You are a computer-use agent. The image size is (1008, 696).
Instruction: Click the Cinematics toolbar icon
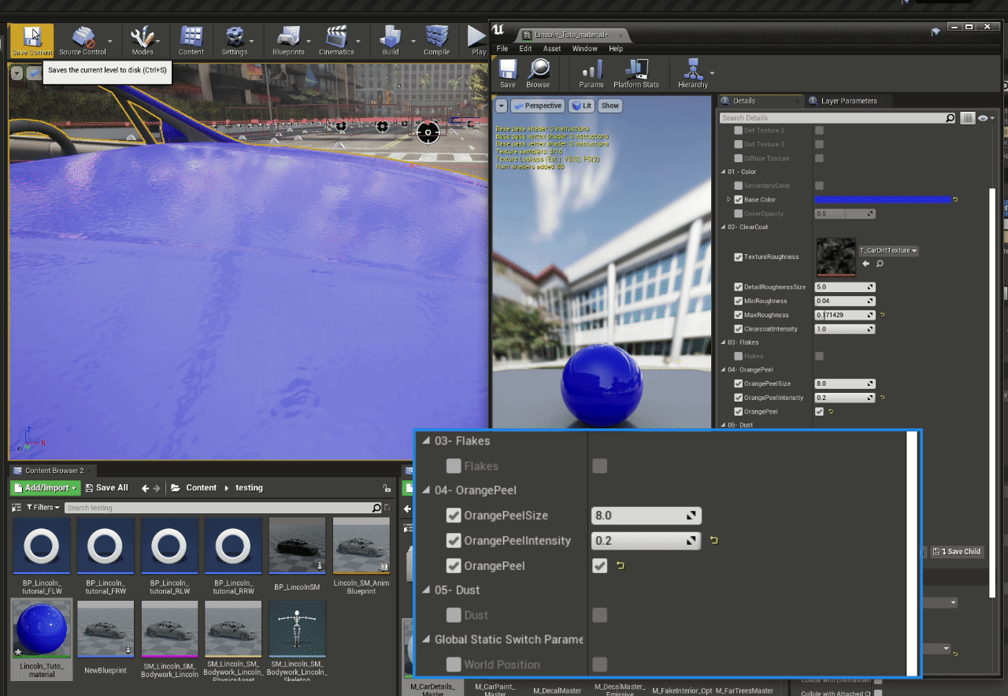point(336,38)
